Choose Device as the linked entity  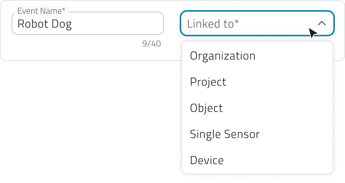207,160
